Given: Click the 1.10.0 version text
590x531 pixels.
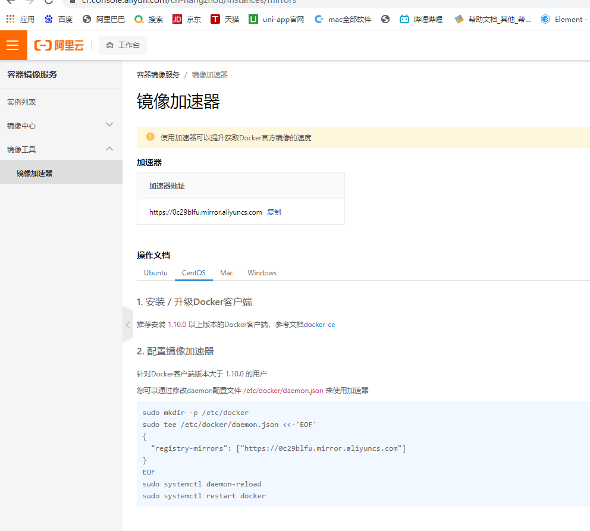Looking at the screenshot, I should pyautogui.click(x=177, y=325).
